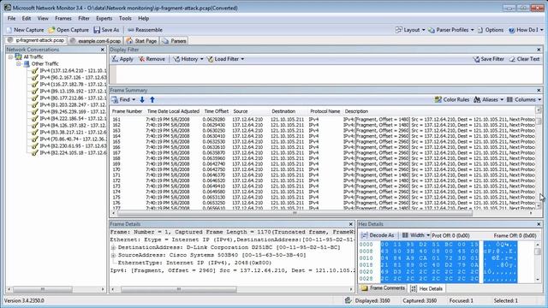
Task: Remove the display filter
Action: [x=152, y=59]
